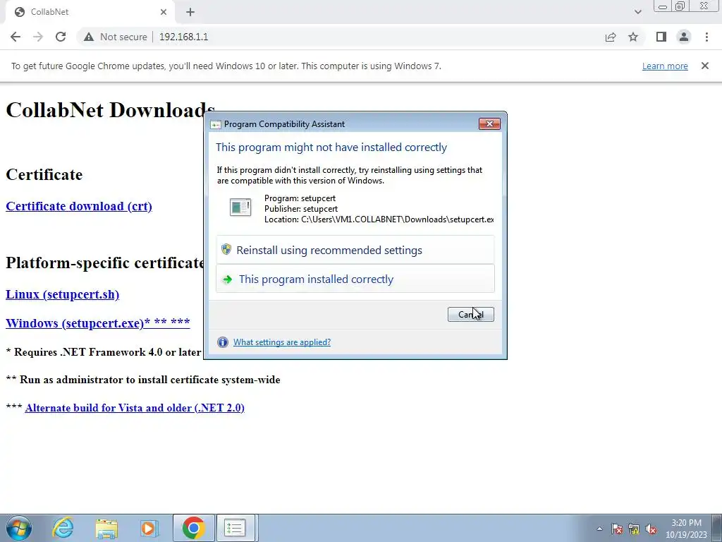This screenshot has height=542, width=722.
Task: Open the Chrome profile avatar
Action: click(684, 37)
